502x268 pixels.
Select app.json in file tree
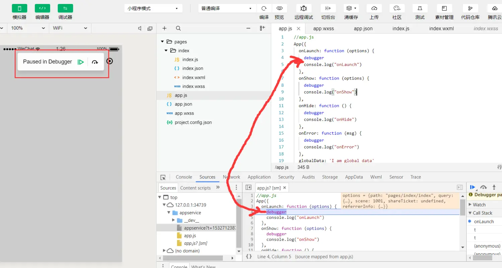point(183,104)
